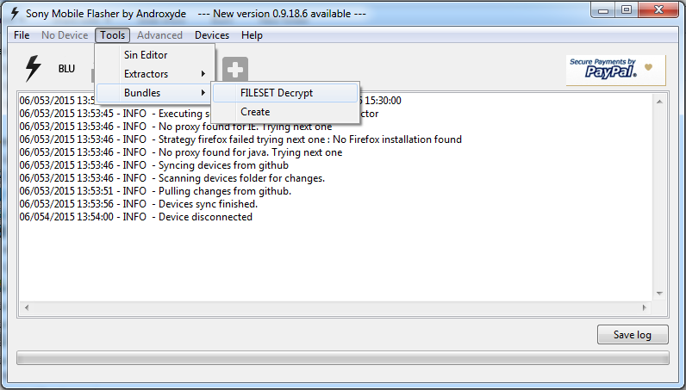Viewport: 686px width, 390px height.
Task: Open the Tools menu
Action: pos(112,35)
